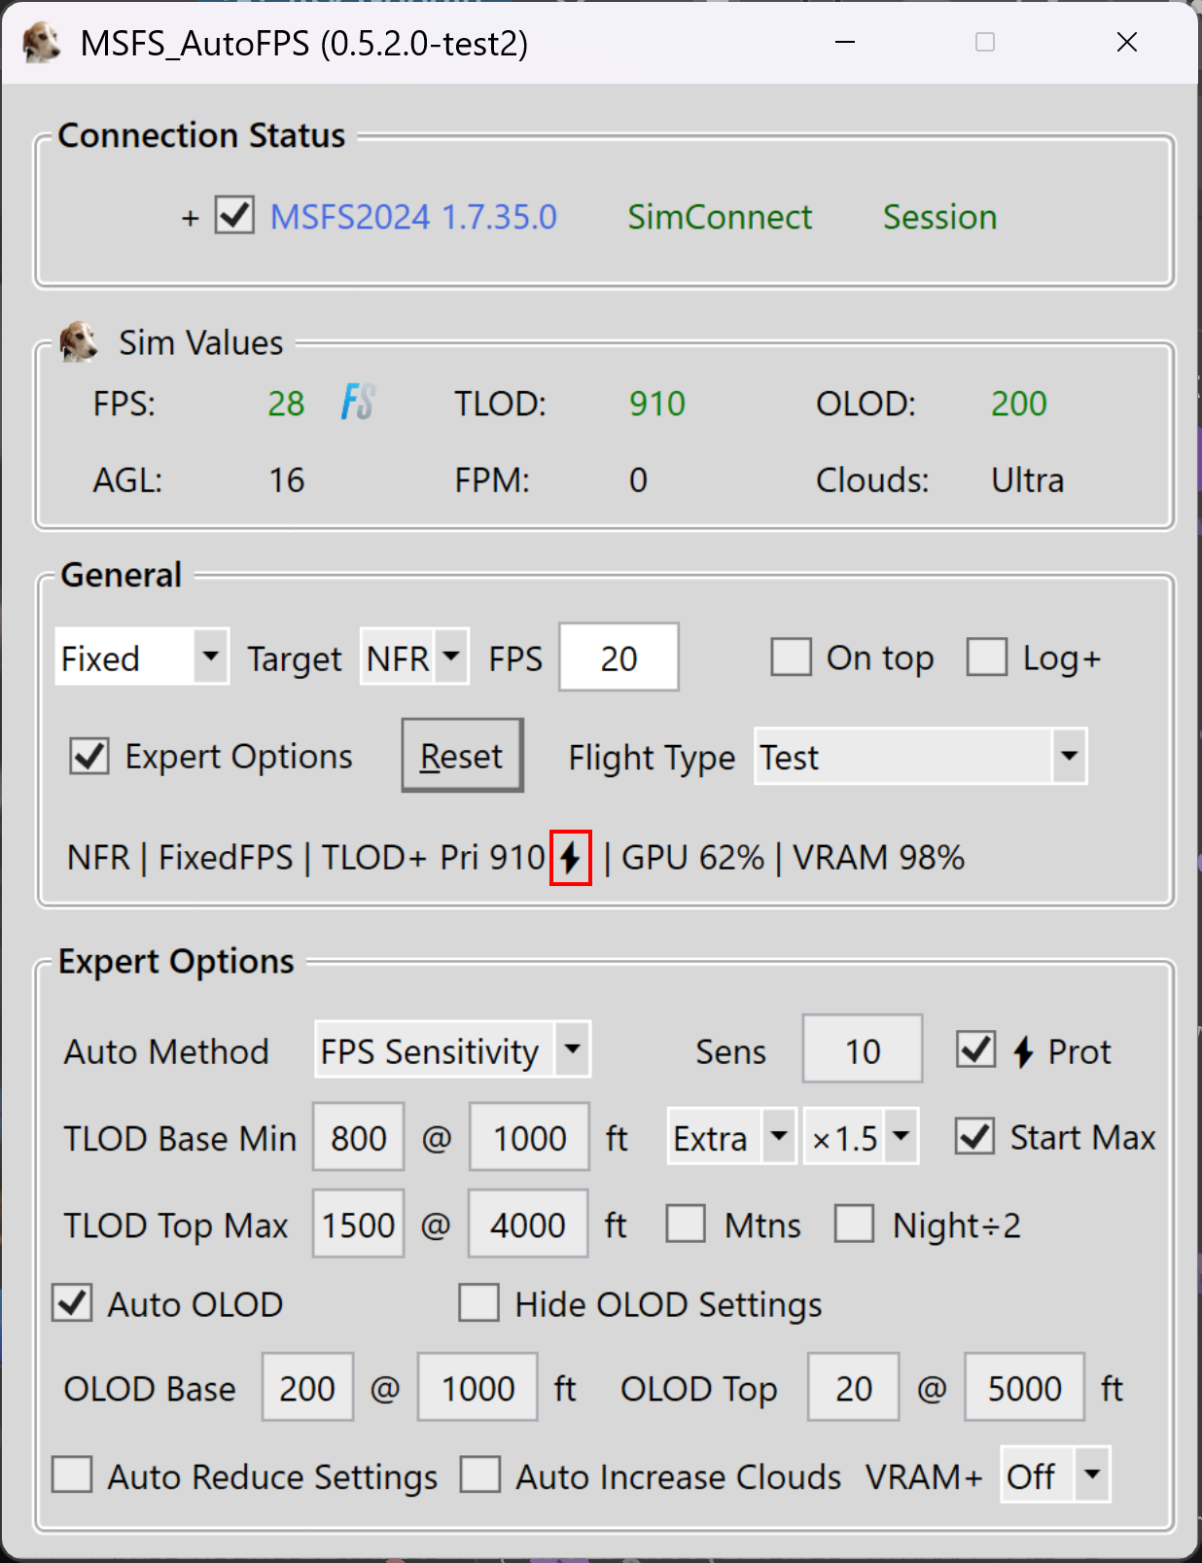Enable Auto Increase Clouds checkbox
The image size is (1202, 1563).
point(480,1474)
